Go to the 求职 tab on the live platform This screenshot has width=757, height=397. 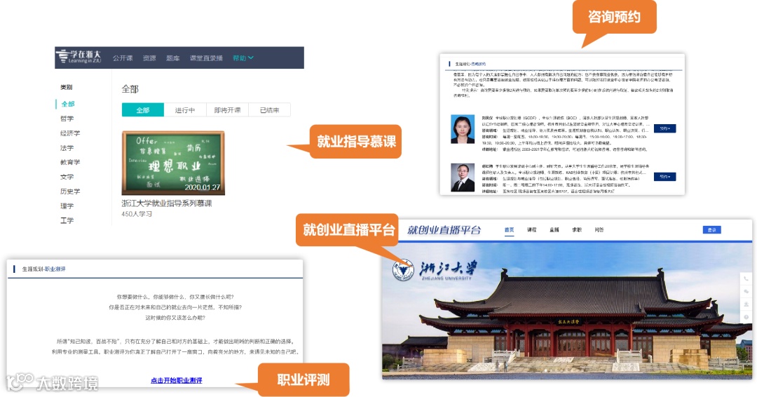(x=576, y=230)
